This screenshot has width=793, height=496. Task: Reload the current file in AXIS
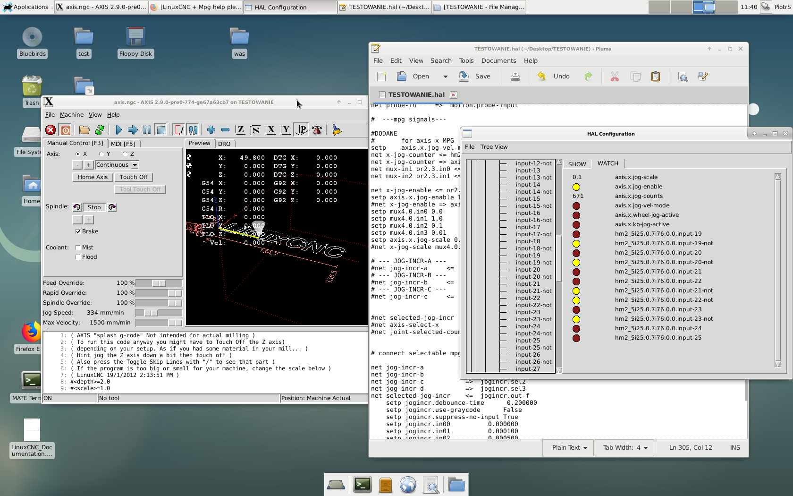(x=100, y=130)
